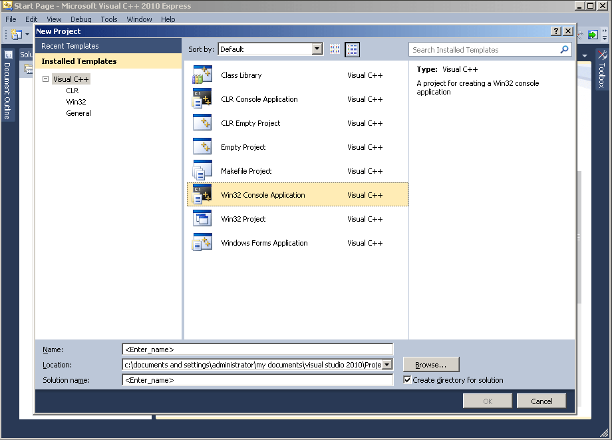Viewport: 612px width, 440px height.
Task: Click the Cancel button
Action: point(541,401)
